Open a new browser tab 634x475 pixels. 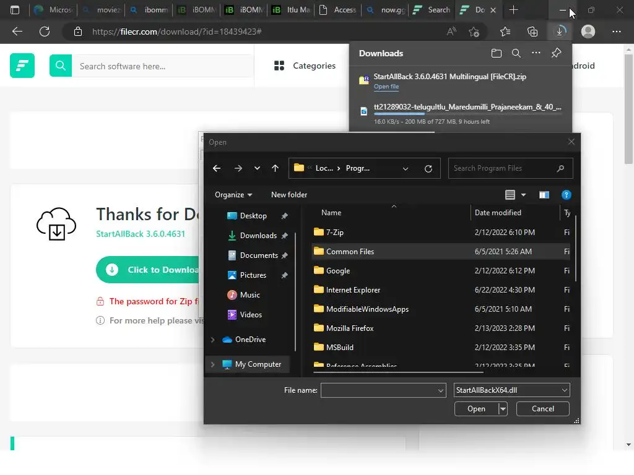click(x=513, y=10)
